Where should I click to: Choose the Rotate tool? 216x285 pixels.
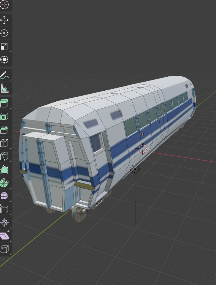click(x=4, y=33)
